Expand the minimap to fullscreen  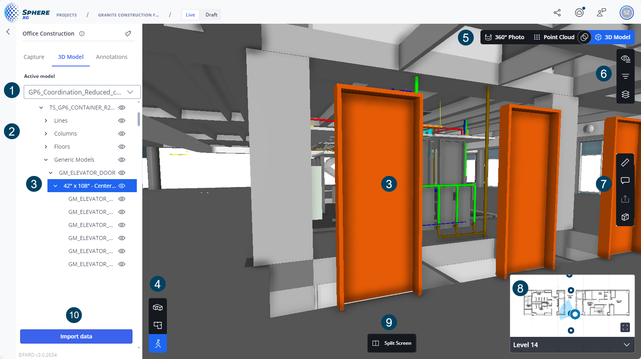[x=625, y=327]
